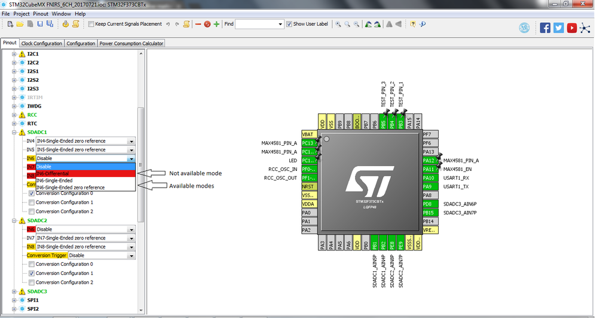This screenshot has width=597, height=334.
Task: Open the SDADC2 IN7 mode dropdown
Action: pyautogui.click(x=131, y=238)
